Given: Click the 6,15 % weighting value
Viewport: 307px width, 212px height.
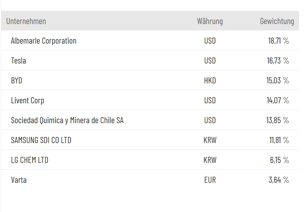Looking at the screenshot, I should pos(279,160).
